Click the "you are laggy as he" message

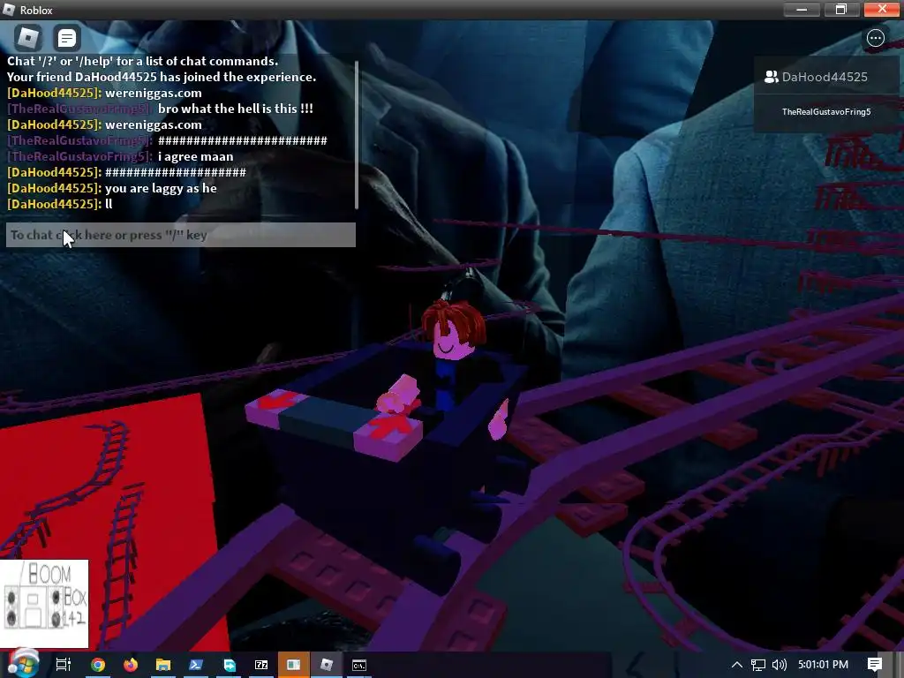click(161, 188)
